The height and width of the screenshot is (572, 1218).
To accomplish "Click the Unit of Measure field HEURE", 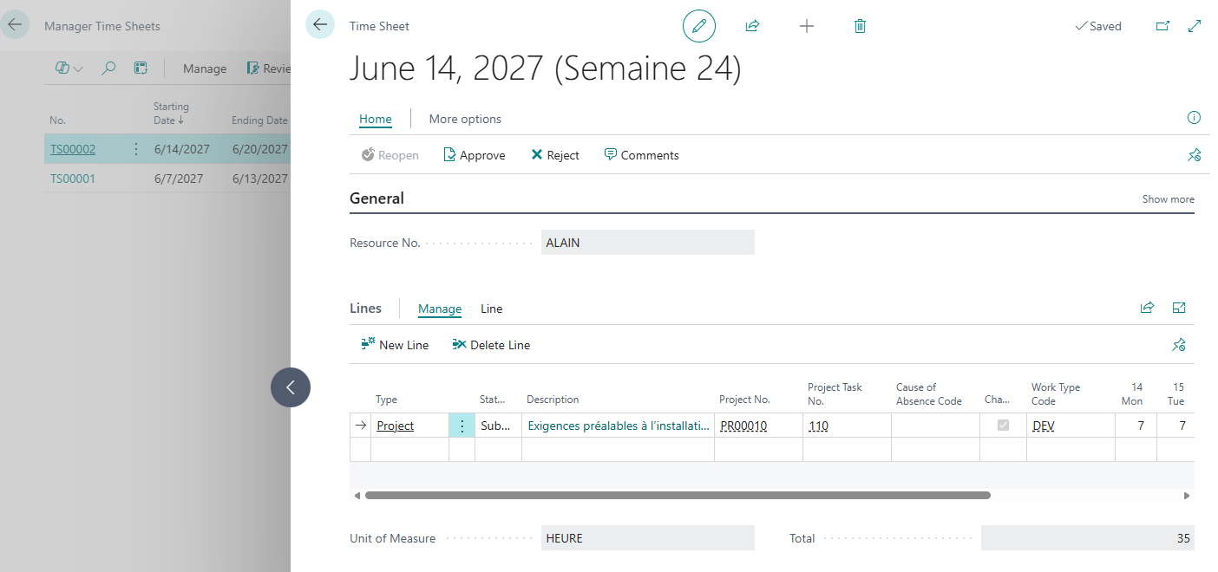I will tap(648, 538).
